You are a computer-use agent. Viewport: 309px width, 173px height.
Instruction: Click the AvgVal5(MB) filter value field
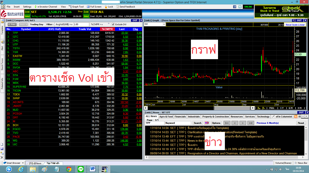[81, 25]
